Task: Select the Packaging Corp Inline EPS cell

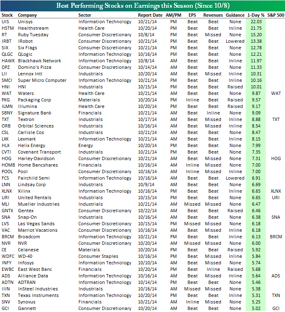Action: click(x=192, y=100)
